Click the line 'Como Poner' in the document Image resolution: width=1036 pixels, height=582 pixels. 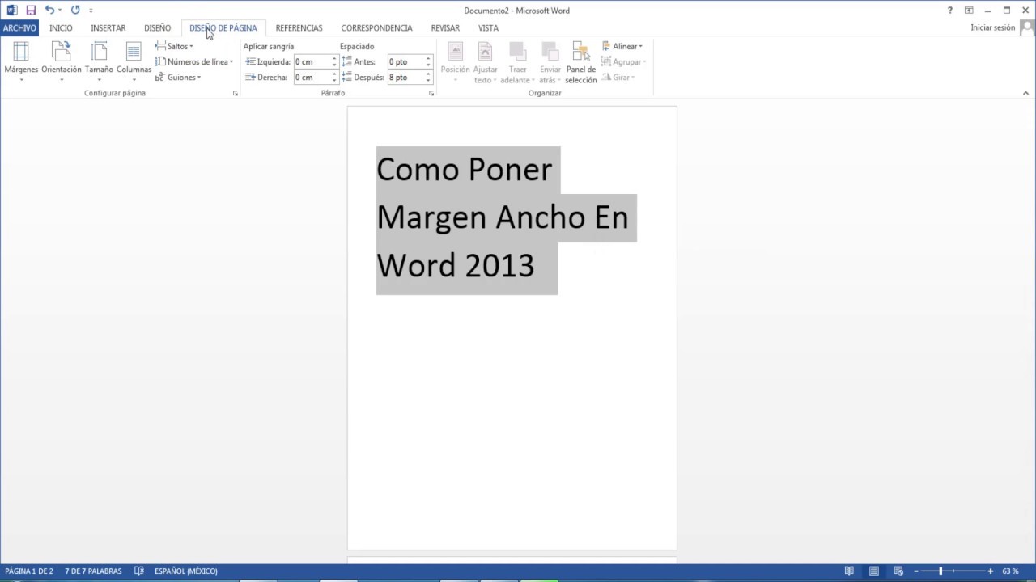(464, 170)
